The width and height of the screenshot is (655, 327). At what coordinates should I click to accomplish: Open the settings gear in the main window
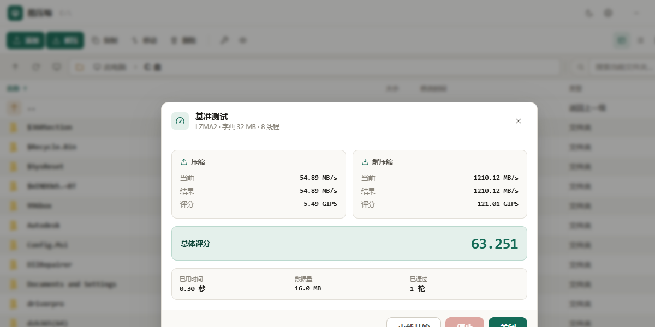pos(608,13)
